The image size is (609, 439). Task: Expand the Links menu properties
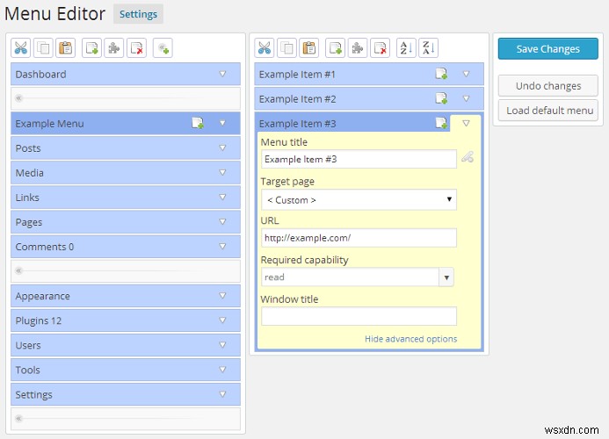(x=222, y=197)
